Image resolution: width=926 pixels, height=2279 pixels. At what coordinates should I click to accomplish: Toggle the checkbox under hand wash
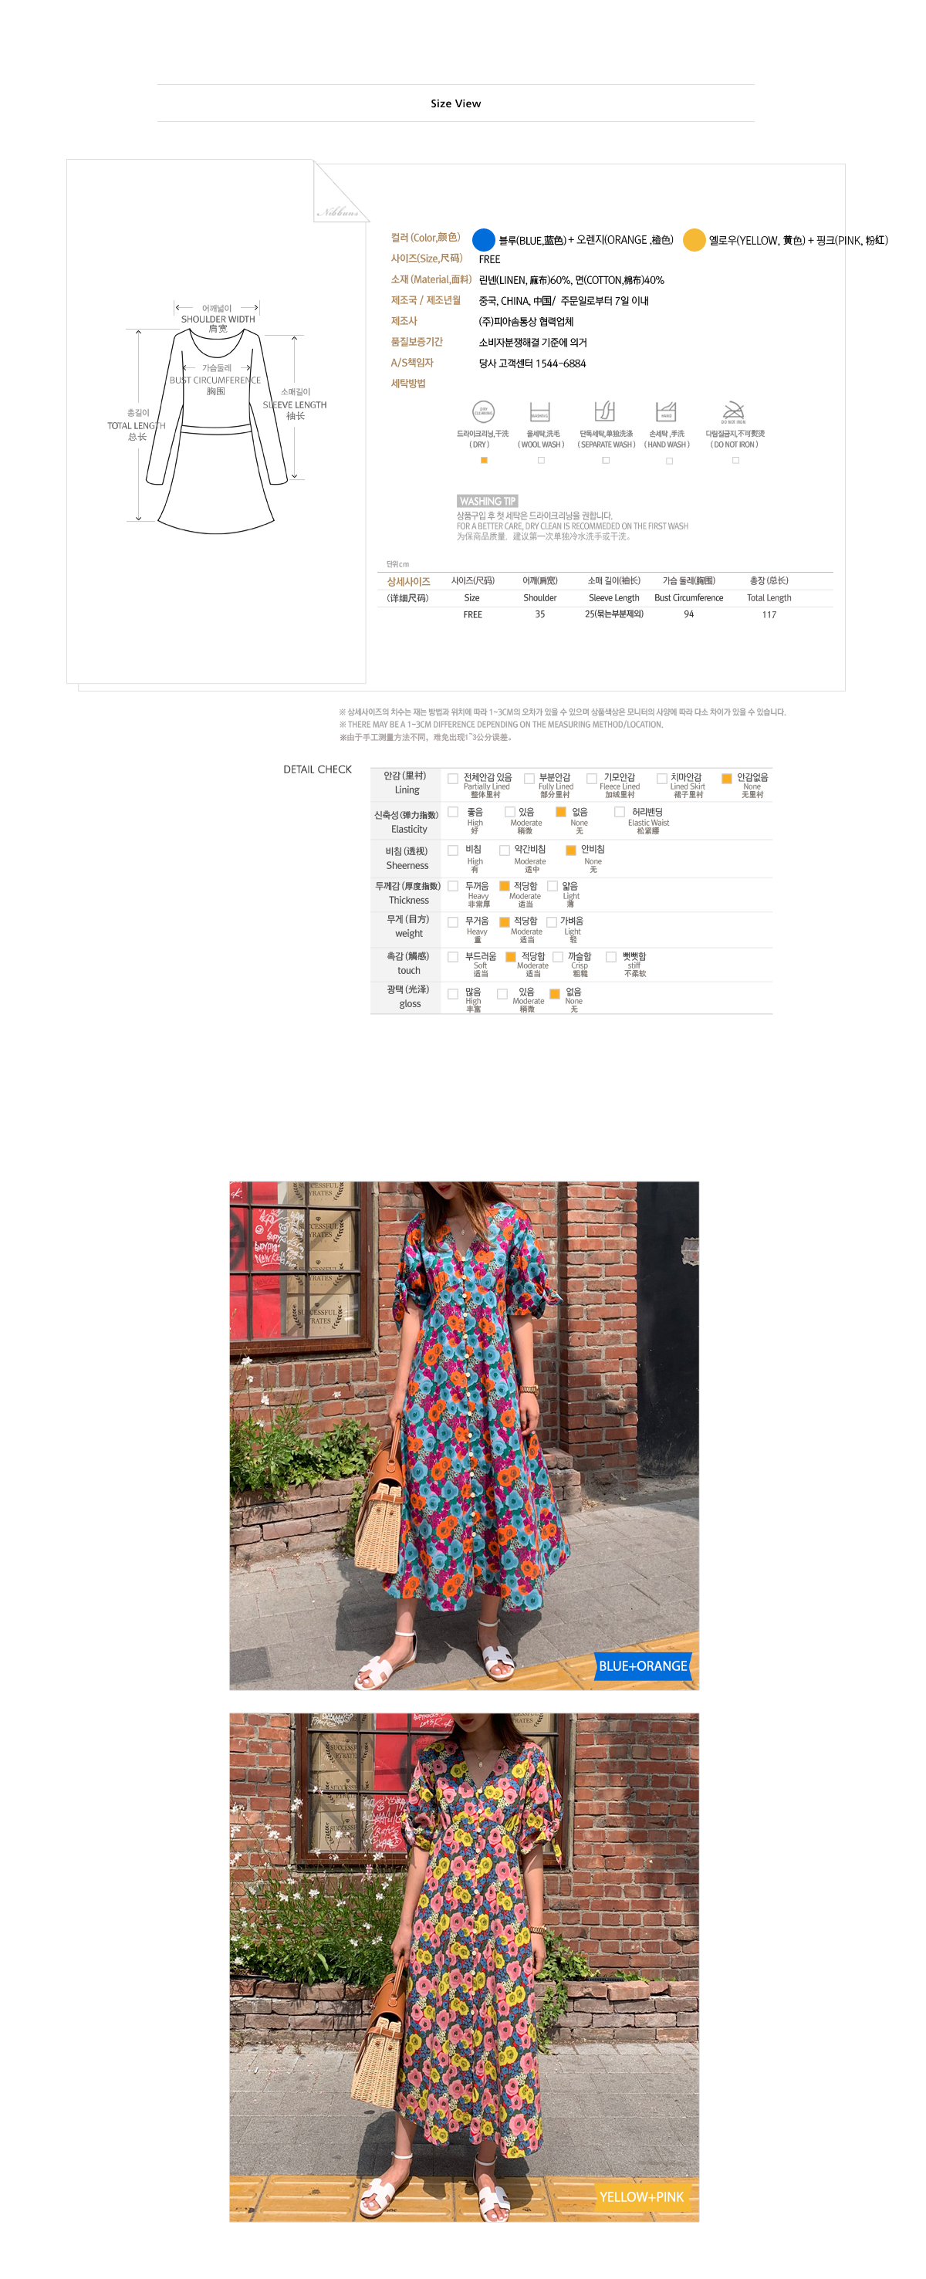click(668, 460)
